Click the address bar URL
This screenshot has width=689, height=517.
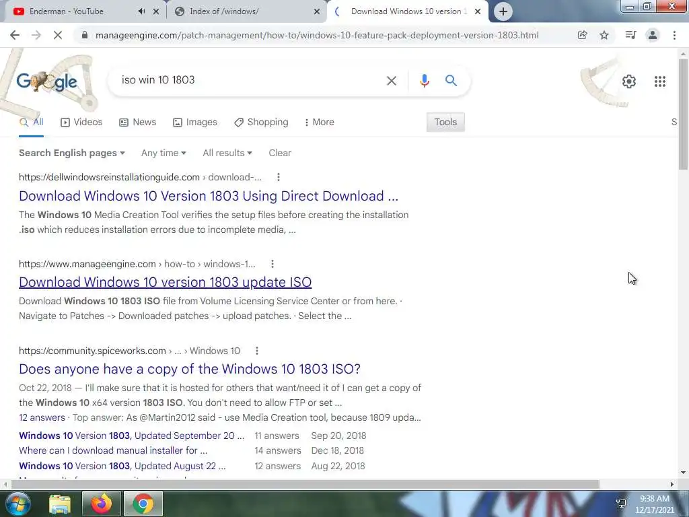point(317,35)
